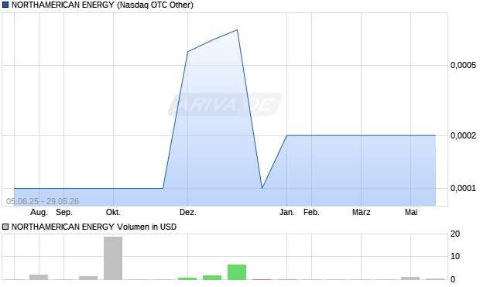Image resolution: width=480 pixels, height=287 pixels.
Task: Click the gray volume bar at Aug.
Action: click(39, 277)
